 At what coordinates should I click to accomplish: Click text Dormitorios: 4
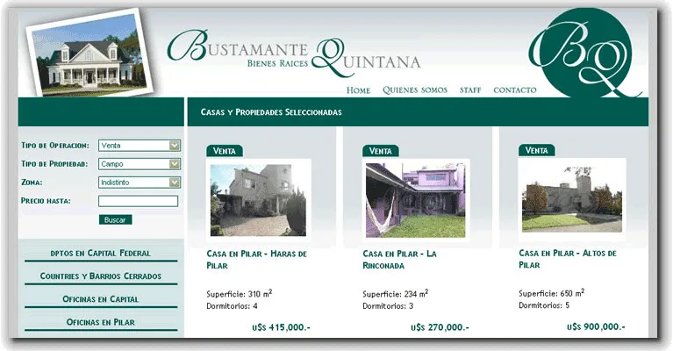(x=233, y=306)
